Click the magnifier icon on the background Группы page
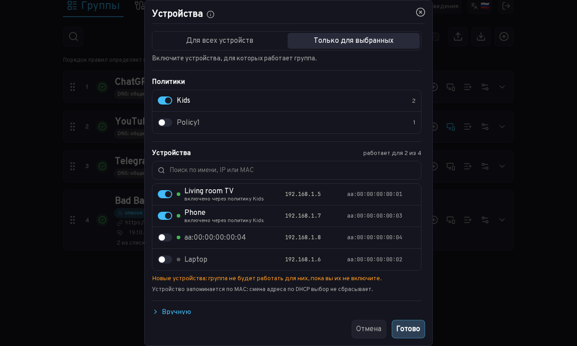The height and width of the screenshot is (346, 577). point(73,36)
